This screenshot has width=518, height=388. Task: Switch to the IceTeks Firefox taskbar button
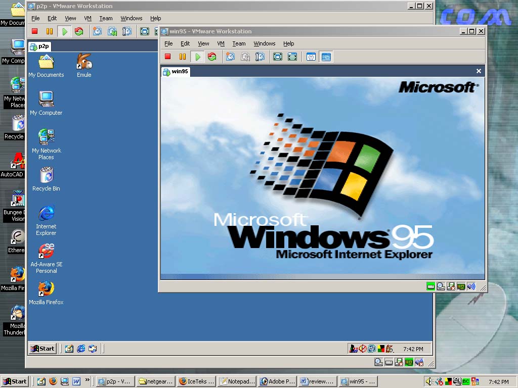click(197, 381)
